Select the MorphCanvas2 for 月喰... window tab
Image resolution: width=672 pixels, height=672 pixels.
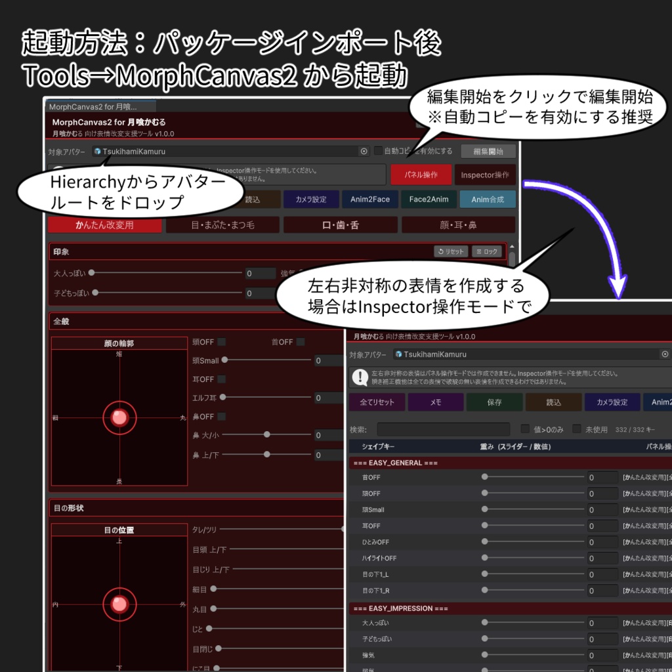[101, 106]
